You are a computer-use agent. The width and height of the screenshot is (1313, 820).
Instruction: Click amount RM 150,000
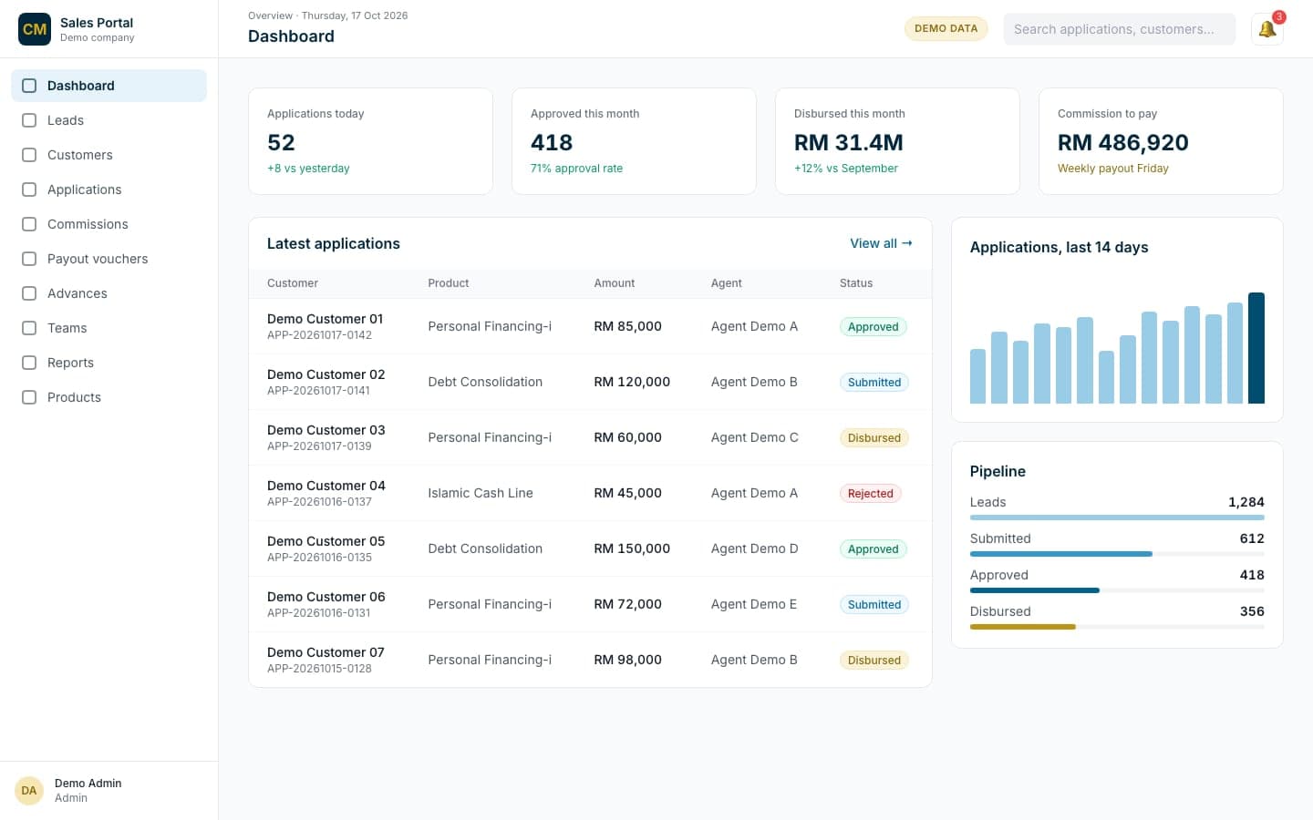[x=632, y=548]
